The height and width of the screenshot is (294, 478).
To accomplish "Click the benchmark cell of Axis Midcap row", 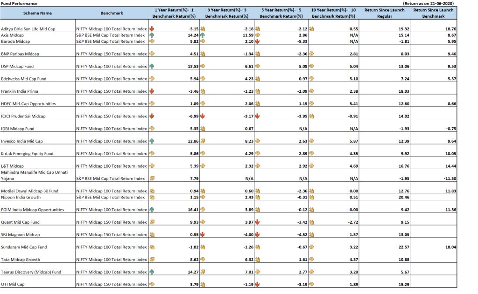I will [x=112, y=35].
